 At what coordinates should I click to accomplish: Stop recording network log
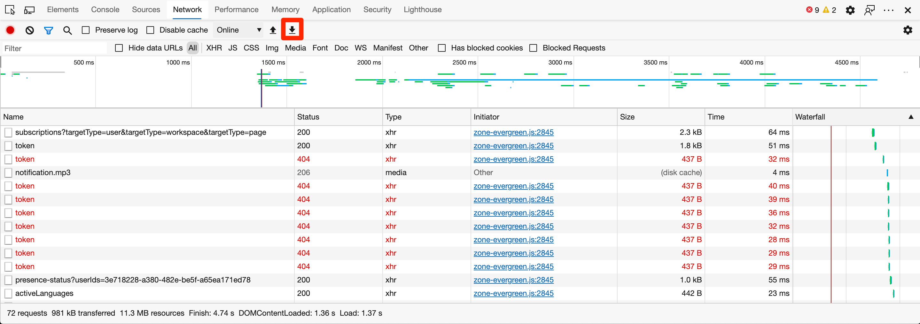[10, 30]
